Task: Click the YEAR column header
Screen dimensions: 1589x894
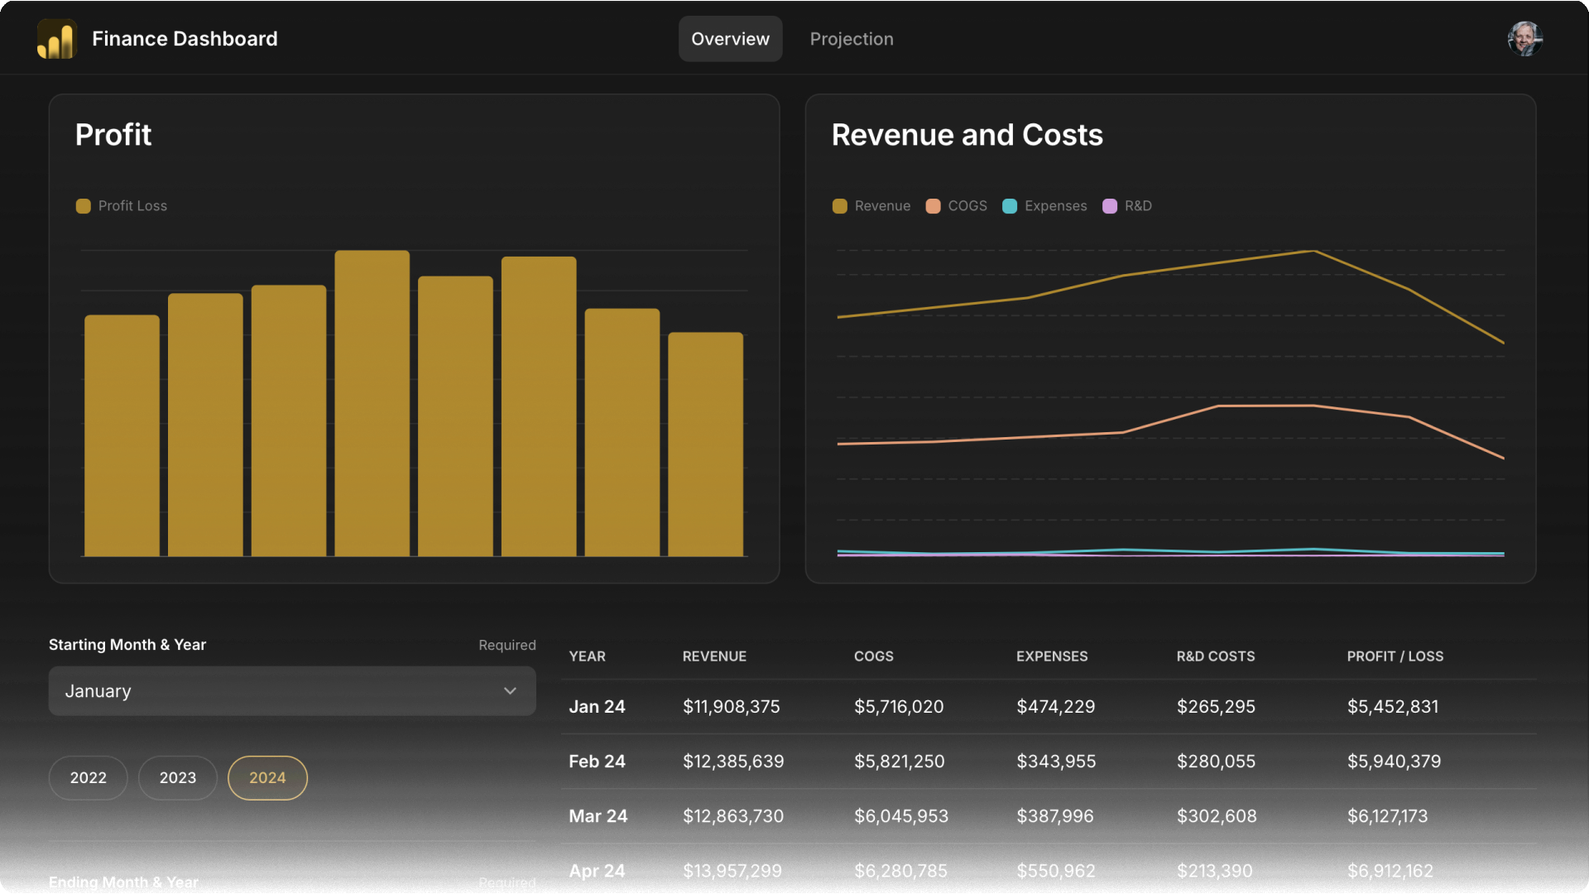Action: click(587, 656)
